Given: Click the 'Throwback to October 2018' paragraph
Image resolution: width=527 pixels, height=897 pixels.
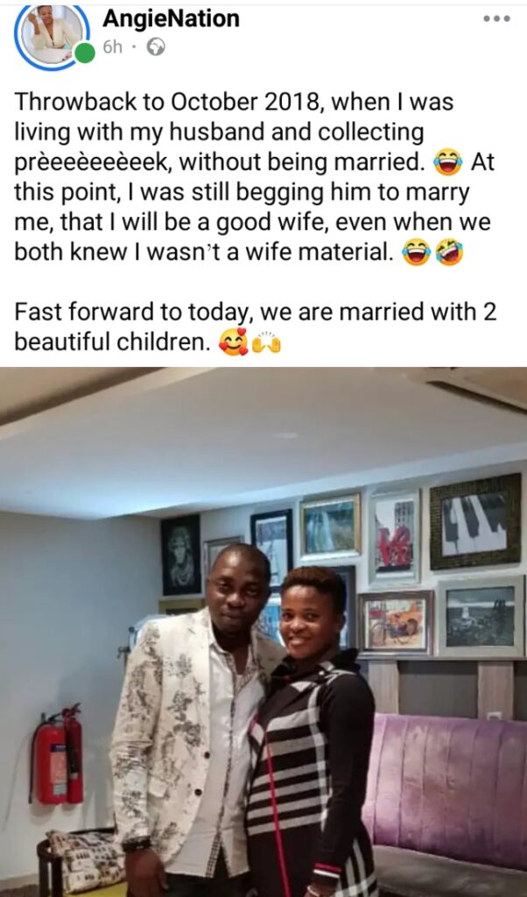Looking at the screenshot, I should [x=254, y=177].
